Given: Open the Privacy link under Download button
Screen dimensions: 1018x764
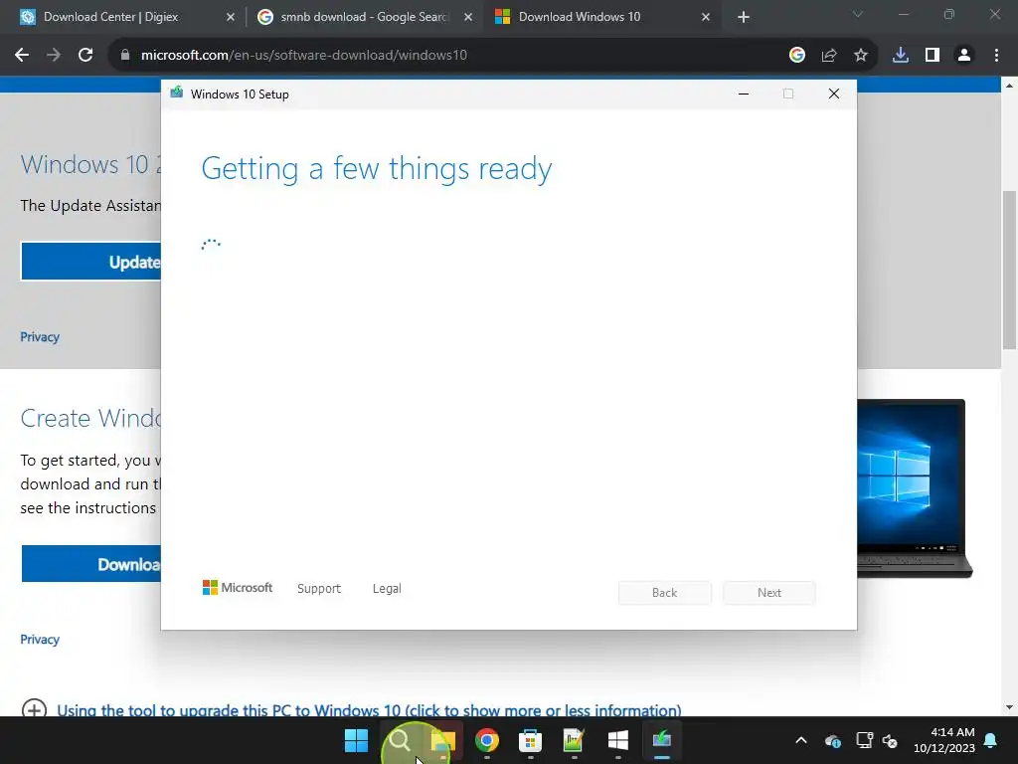Looking at the screenshot, I should (40, 640).
